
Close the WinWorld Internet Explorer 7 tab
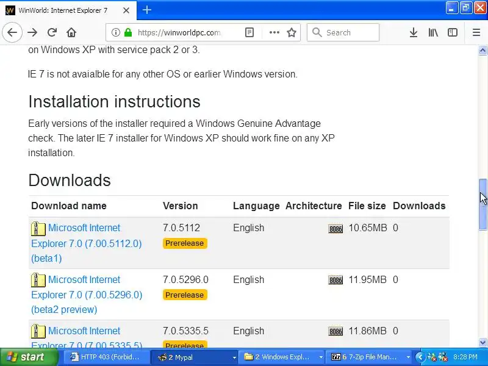[126, 10]
